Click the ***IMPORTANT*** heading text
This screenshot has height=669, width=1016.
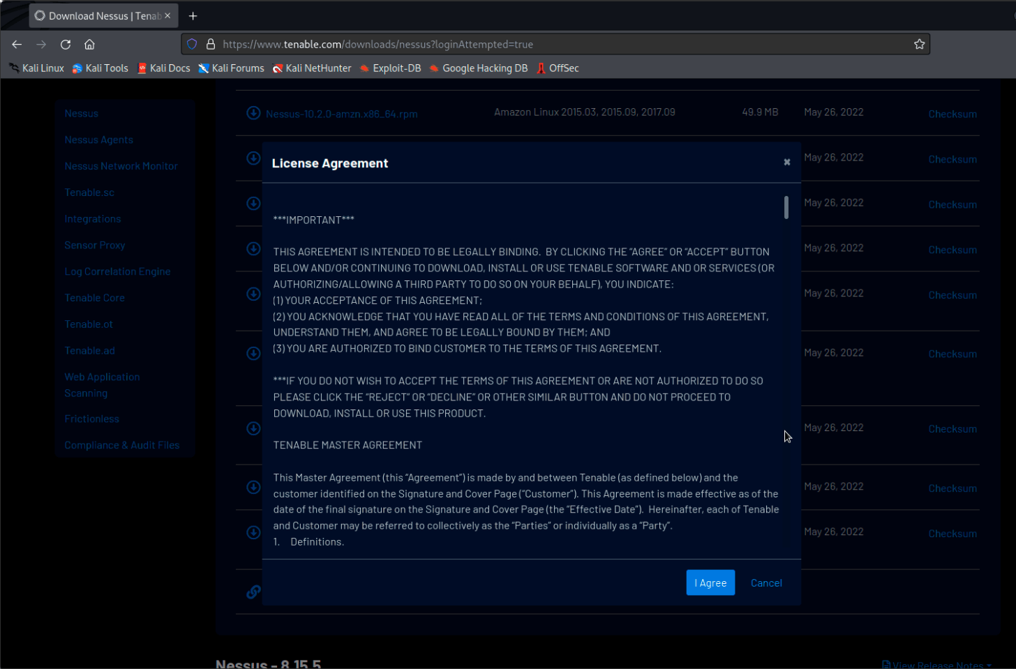tap(313, 220)
